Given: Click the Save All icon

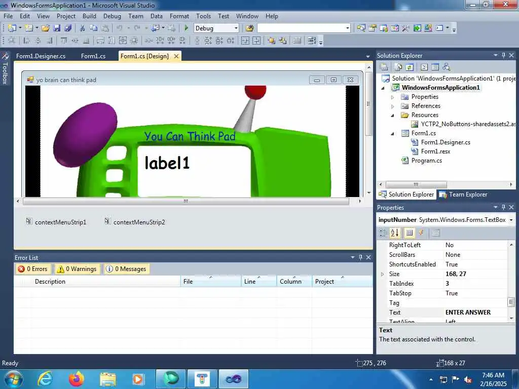Looking at the screenshot, I should point(68,28).
